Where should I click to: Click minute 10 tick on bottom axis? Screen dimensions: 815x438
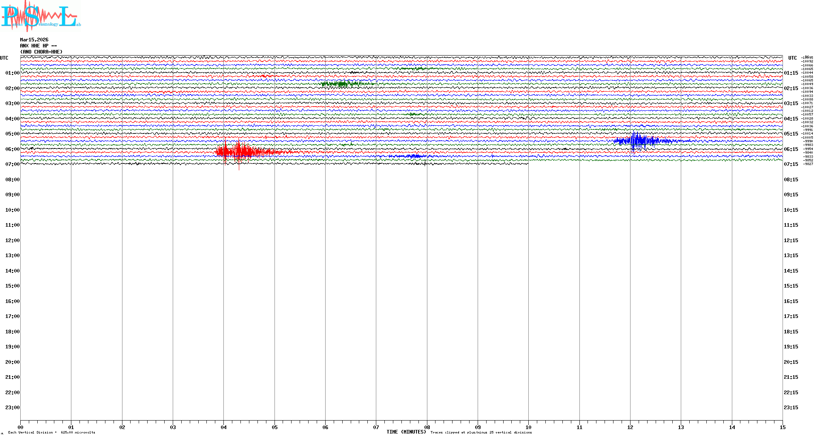click(528, 427)
